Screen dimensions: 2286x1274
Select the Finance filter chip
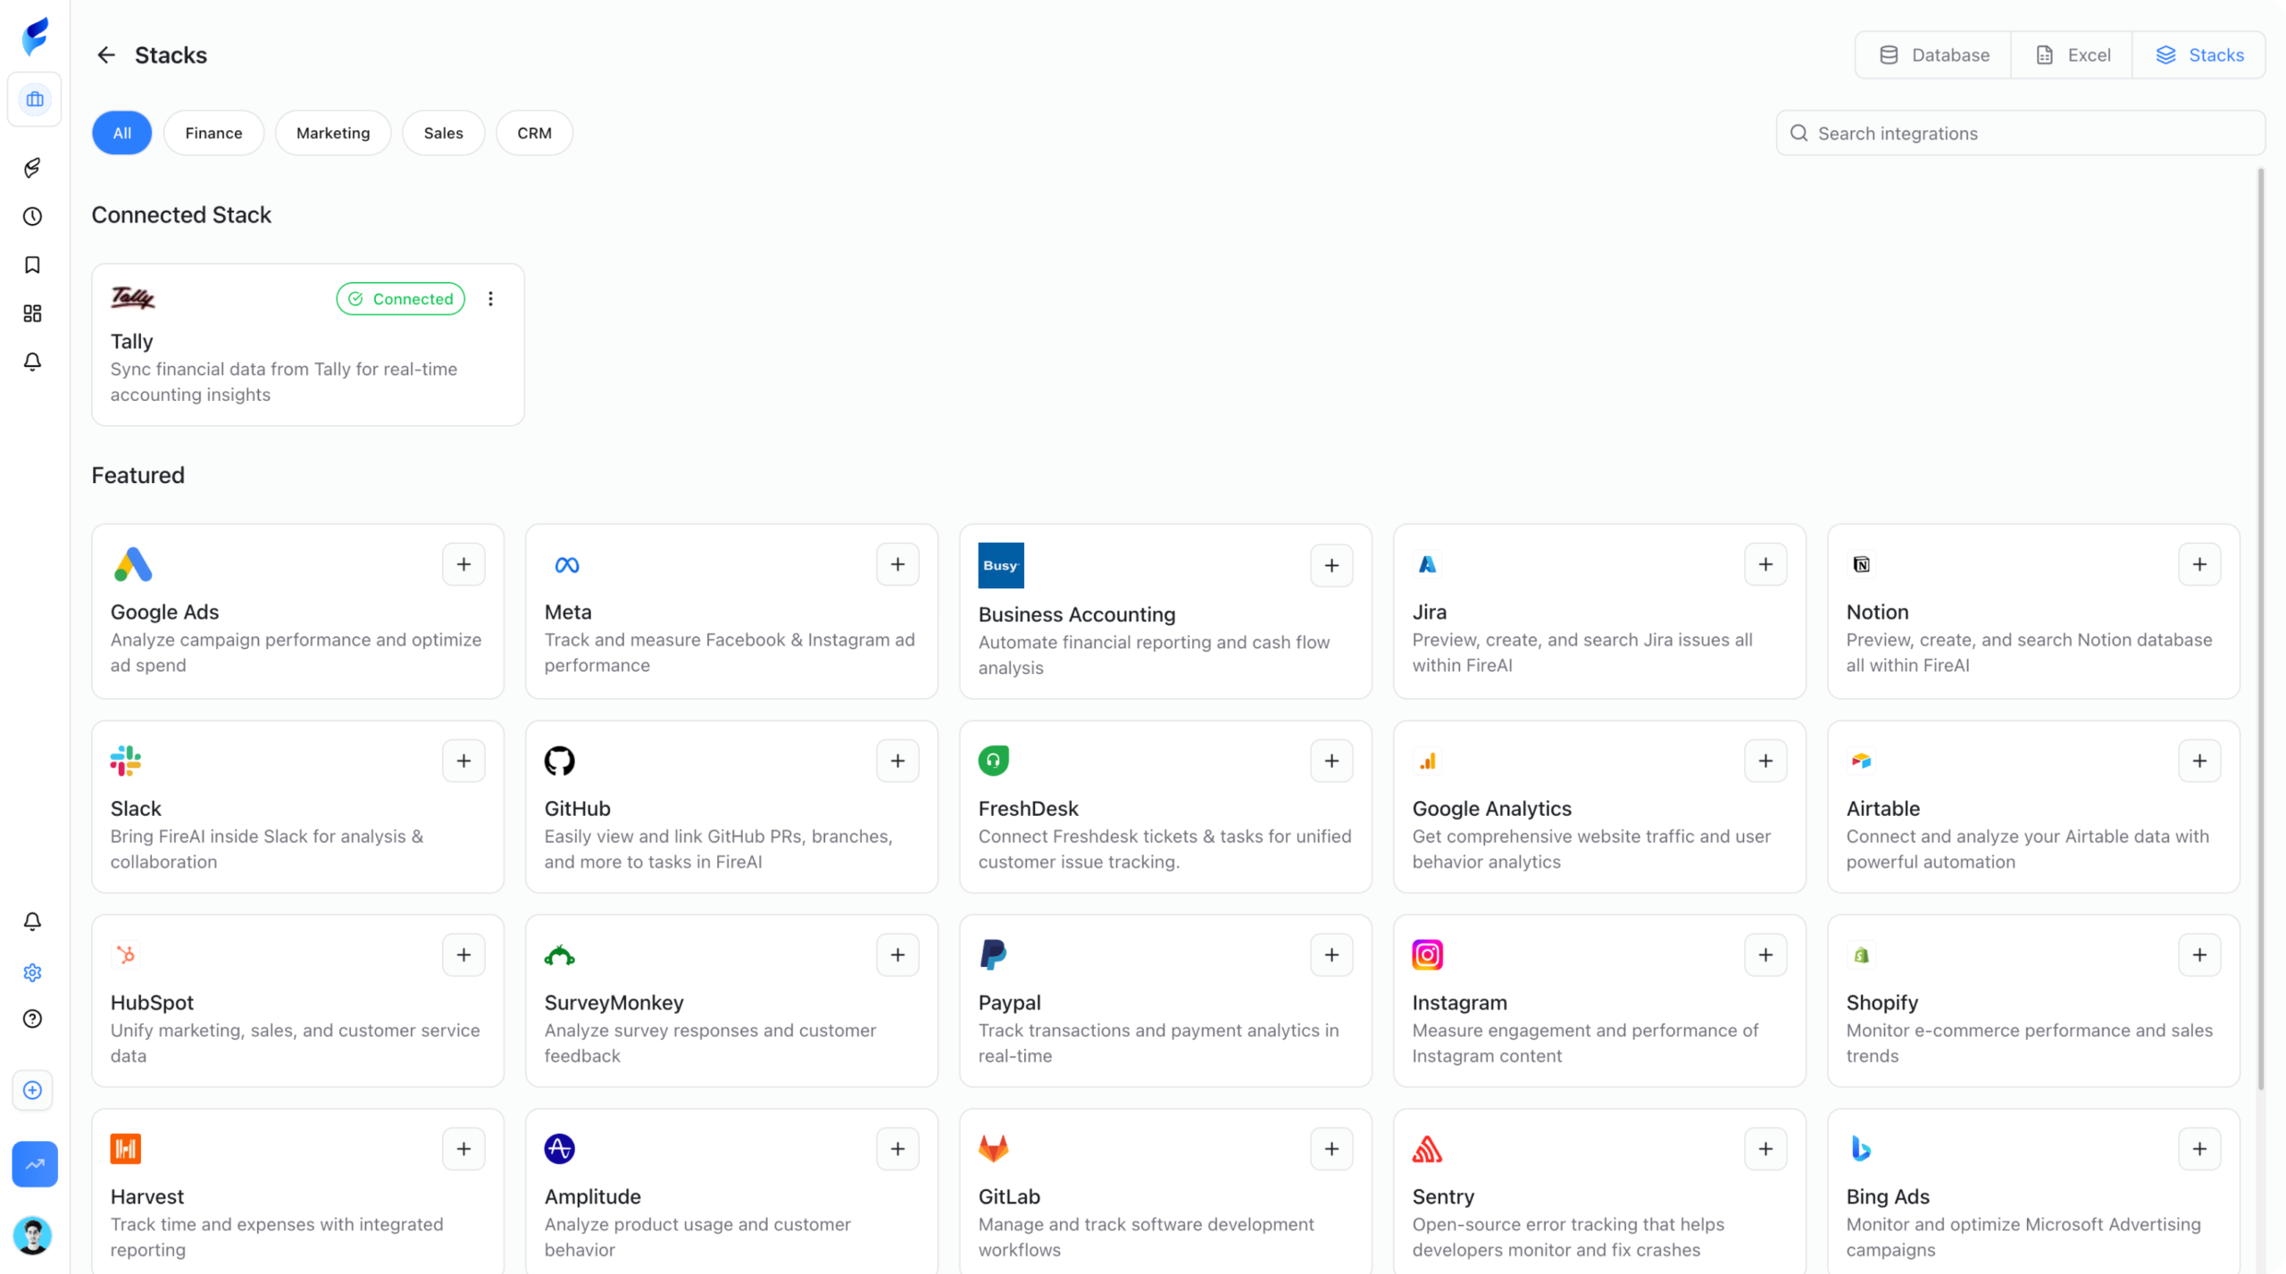tap(213, 133)
